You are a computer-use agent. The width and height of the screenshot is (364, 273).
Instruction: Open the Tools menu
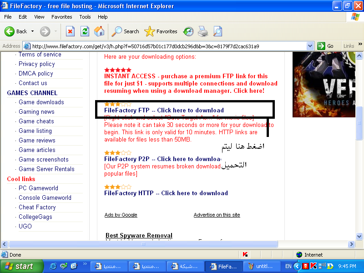pos(85,17)
